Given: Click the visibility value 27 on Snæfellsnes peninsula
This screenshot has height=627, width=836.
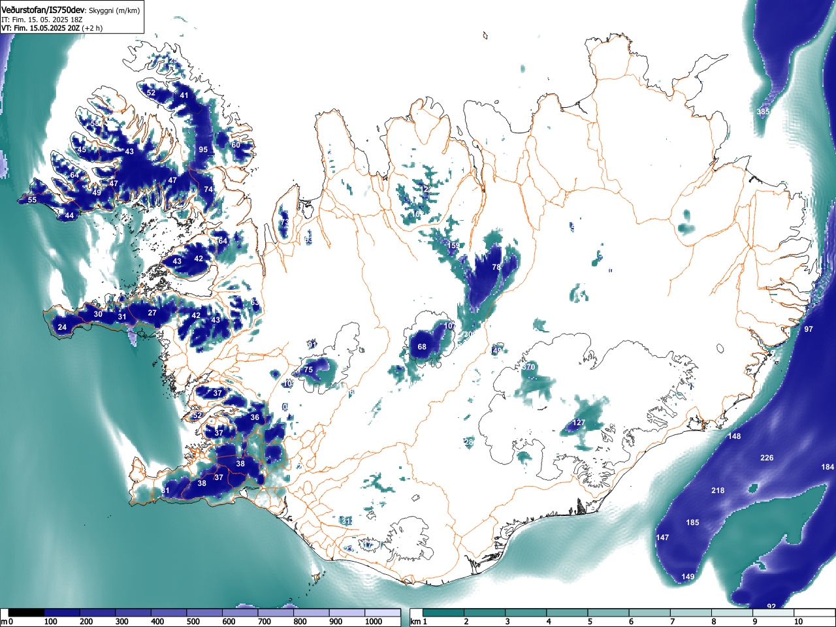Looking at the screenshot, I should click(152, 313).
